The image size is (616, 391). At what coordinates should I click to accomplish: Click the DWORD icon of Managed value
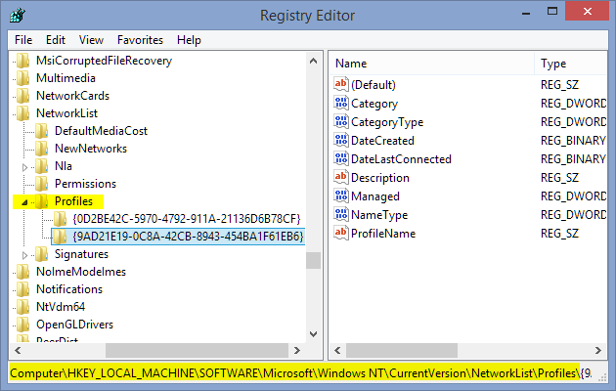341,195
